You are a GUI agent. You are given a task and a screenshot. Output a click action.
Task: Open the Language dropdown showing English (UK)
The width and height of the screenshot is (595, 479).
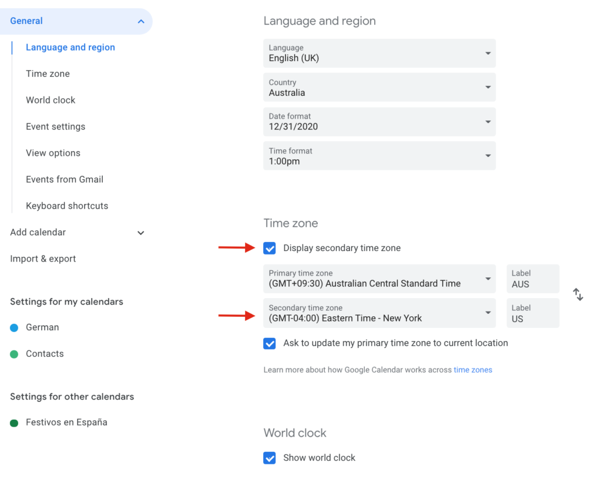click(x=379, y=53)
